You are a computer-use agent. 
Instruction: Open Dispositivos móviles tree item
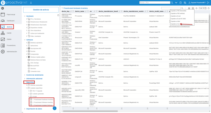tap(35, 28)
